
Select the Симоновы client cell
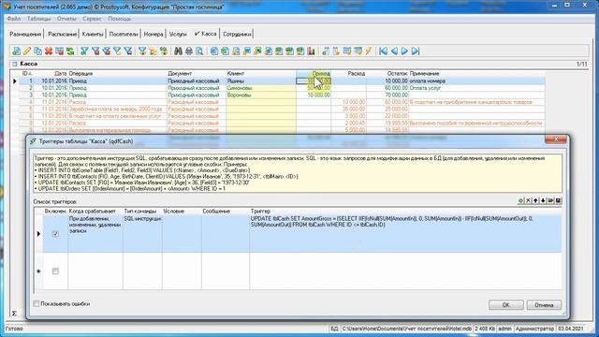261,88
